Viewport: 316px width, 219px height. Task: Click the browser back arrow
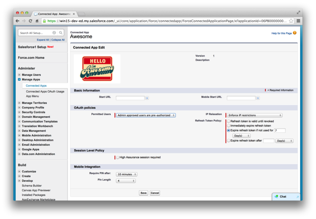tap(17, 21)
